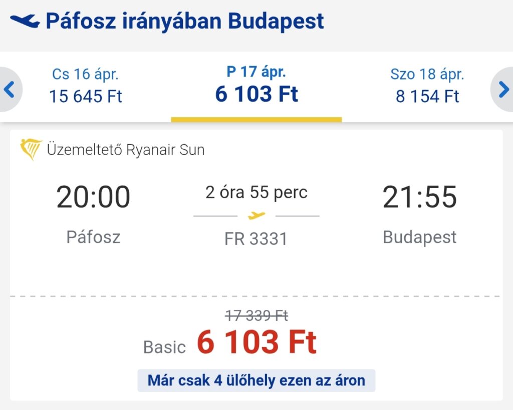Click the Budapest arrival label under 21:55
Image resolution: width=513 pixels, height=410 pixels.
(x=420, y=237)
